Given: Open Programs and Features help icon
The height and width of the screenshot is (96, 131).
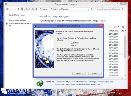Looking at the screenshot, I should [123, 27].
